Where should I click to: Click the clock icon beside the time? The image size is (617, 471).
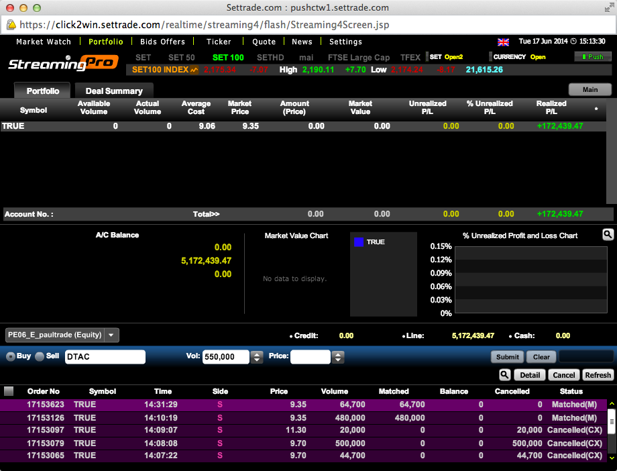(x=573, y=42)
